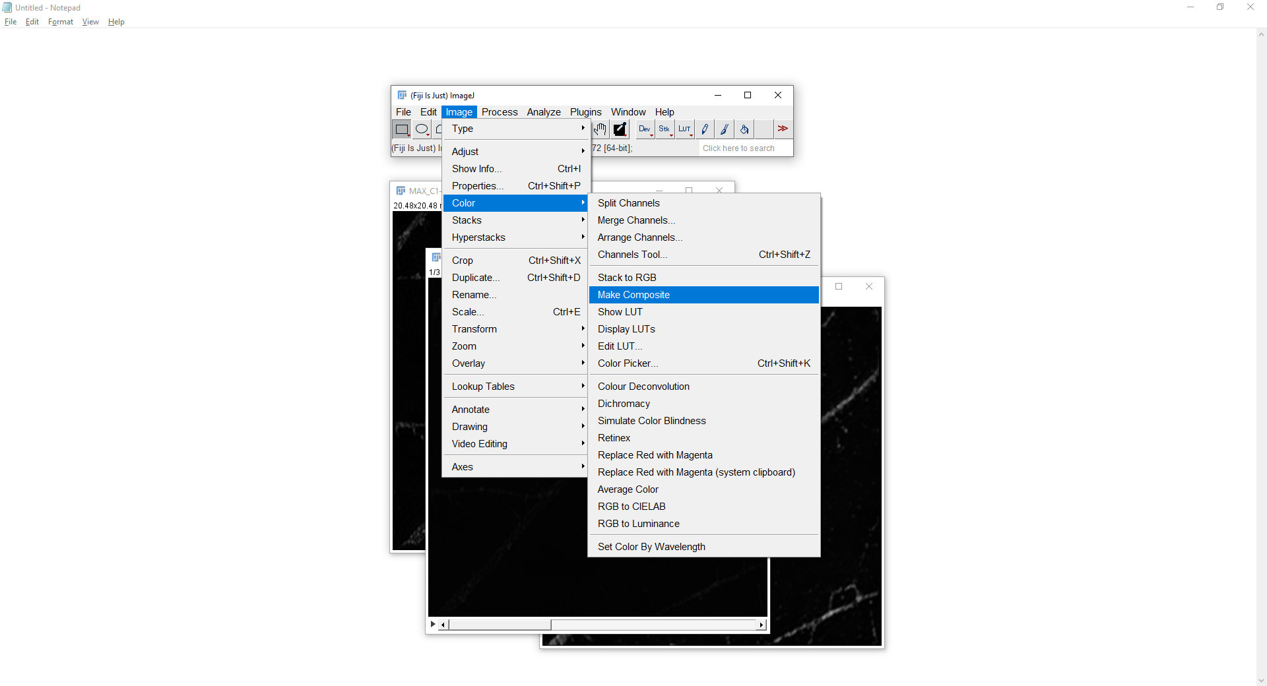The height and width of the screenshot is (686, 1267).
Task: Select the Paintbrush tool
Action: click(725, 129)
